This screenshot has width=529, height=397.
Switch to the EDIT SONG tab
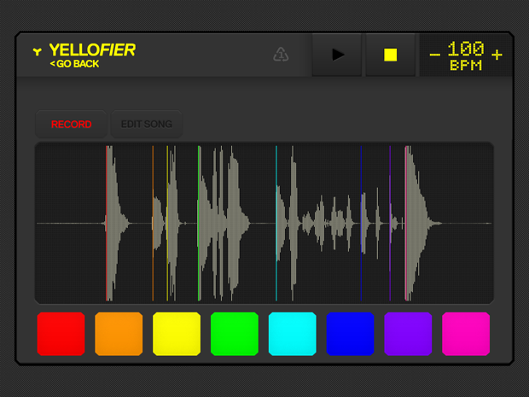tap(147, 125)
